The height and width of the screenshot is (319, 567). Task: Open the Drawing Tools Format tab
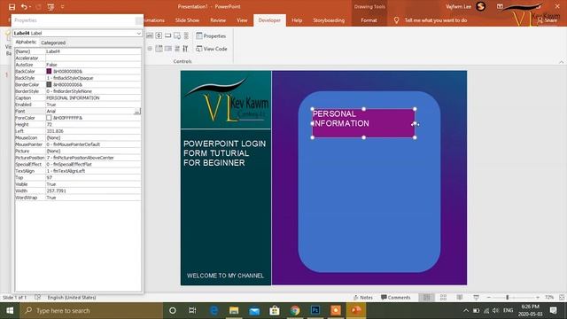pyautogui.click(x=369, y=20)
